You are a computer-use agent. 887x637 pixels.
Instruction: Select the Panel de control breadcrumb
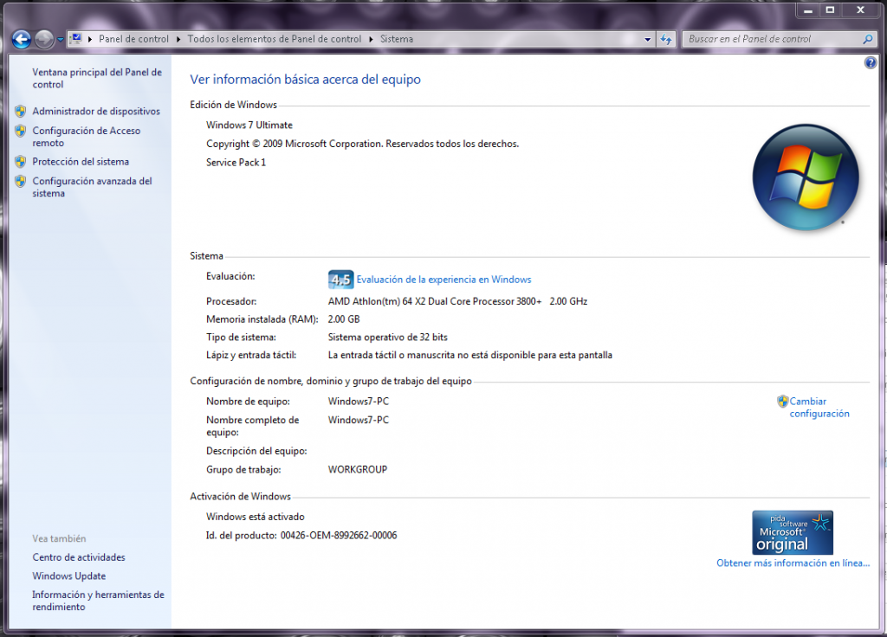click(133, 39)
